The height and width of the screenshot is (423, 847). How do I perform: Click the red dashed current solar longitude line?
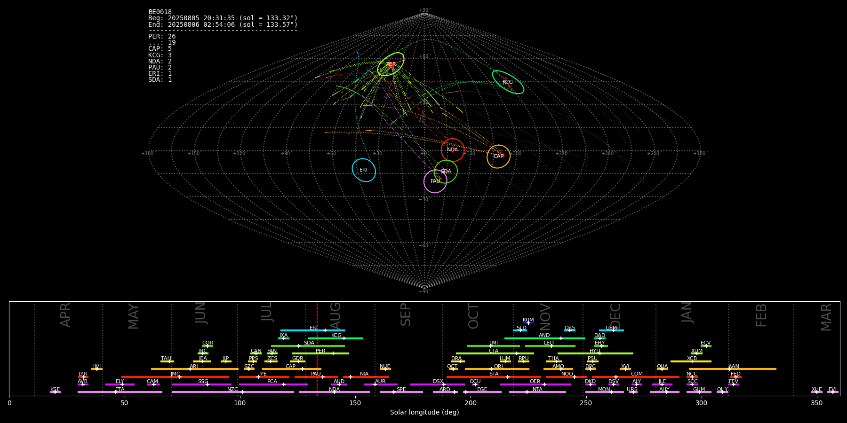[x=317, y=348]
